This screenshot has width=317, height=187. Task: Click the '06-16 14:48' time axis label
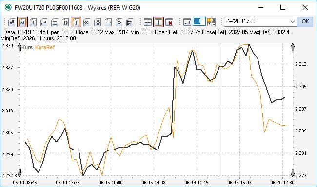(x=154, y=182)
